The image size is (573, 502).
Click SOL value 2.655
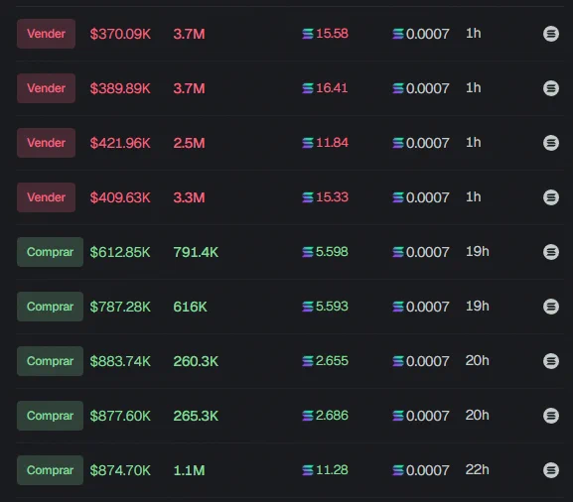pyautogui.click(x=332, y=361)
